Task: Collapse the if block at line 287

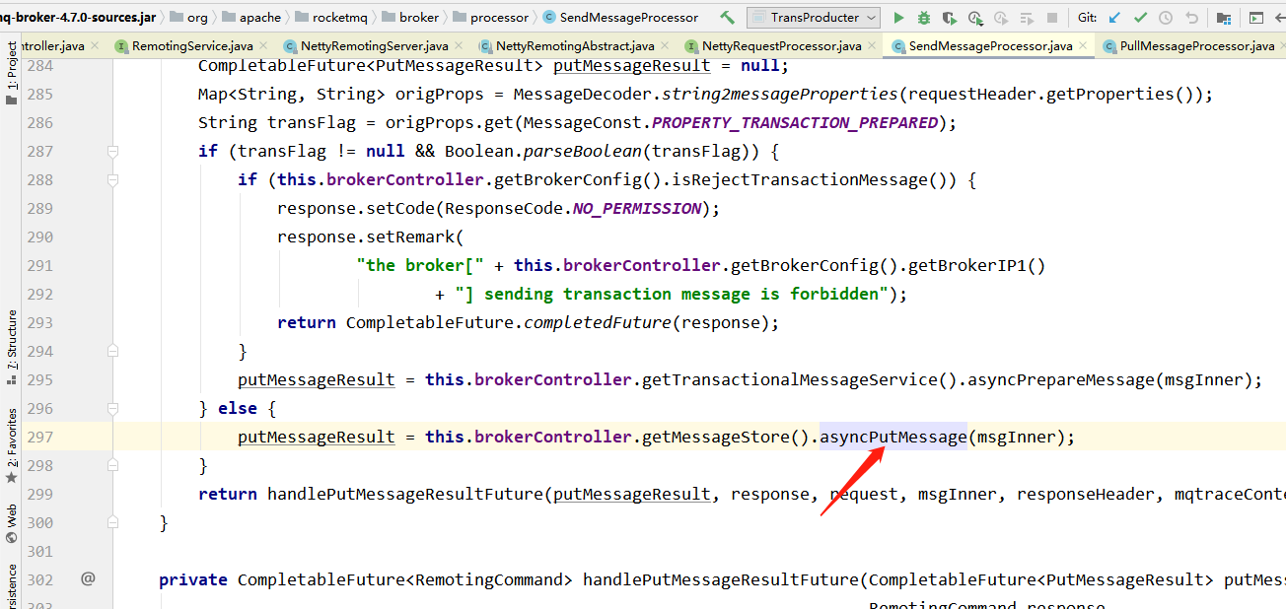Action: [x=112, y=151]
